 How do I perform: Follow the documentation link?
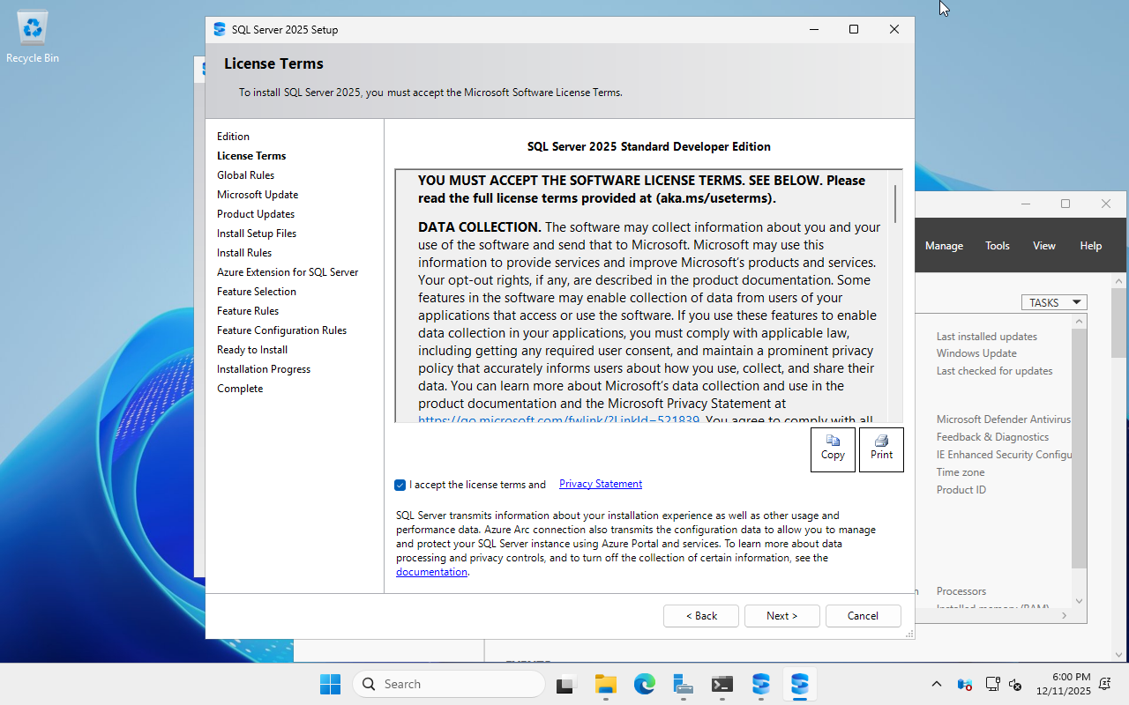click(x=431, y=572)
